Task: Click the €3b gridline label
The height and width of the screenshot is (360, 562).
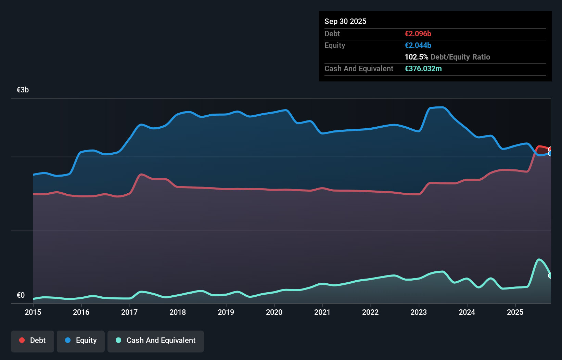Action: tap(23, 90)
